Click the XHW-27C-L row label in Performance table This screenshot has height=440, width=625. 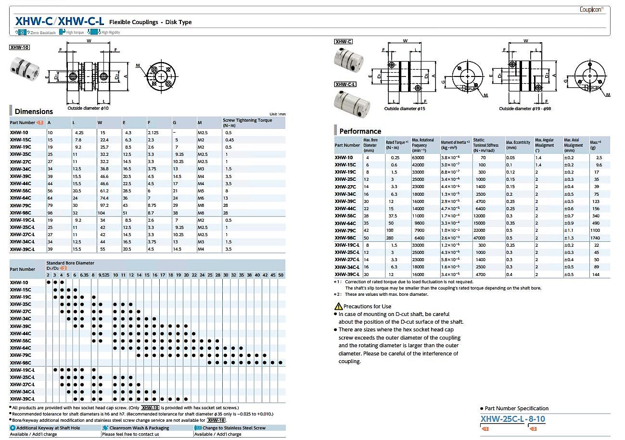tap(347, 260)
